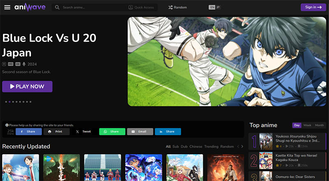Open Kaette Kita Top wo Nerae title
Image resolution: width=329 pixels, height=181 pixels.
point(296,158)
